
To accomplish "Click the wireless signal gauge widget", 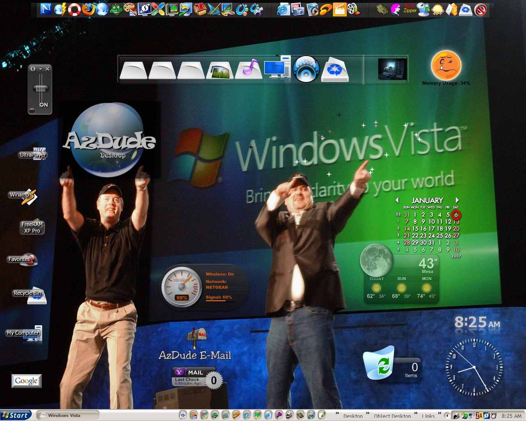I will tap(204, 287).
